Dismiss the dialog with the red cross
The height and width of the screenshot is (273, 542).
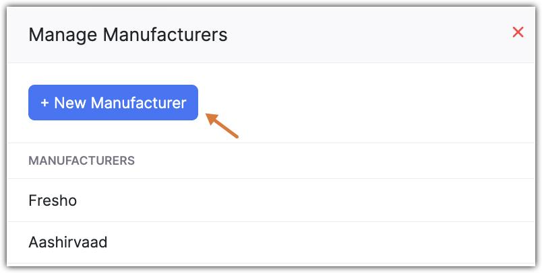(x=518, y=32)
